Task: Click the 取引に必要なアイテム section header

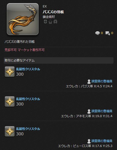Action: pyautogui.click(x=58, y=60)
